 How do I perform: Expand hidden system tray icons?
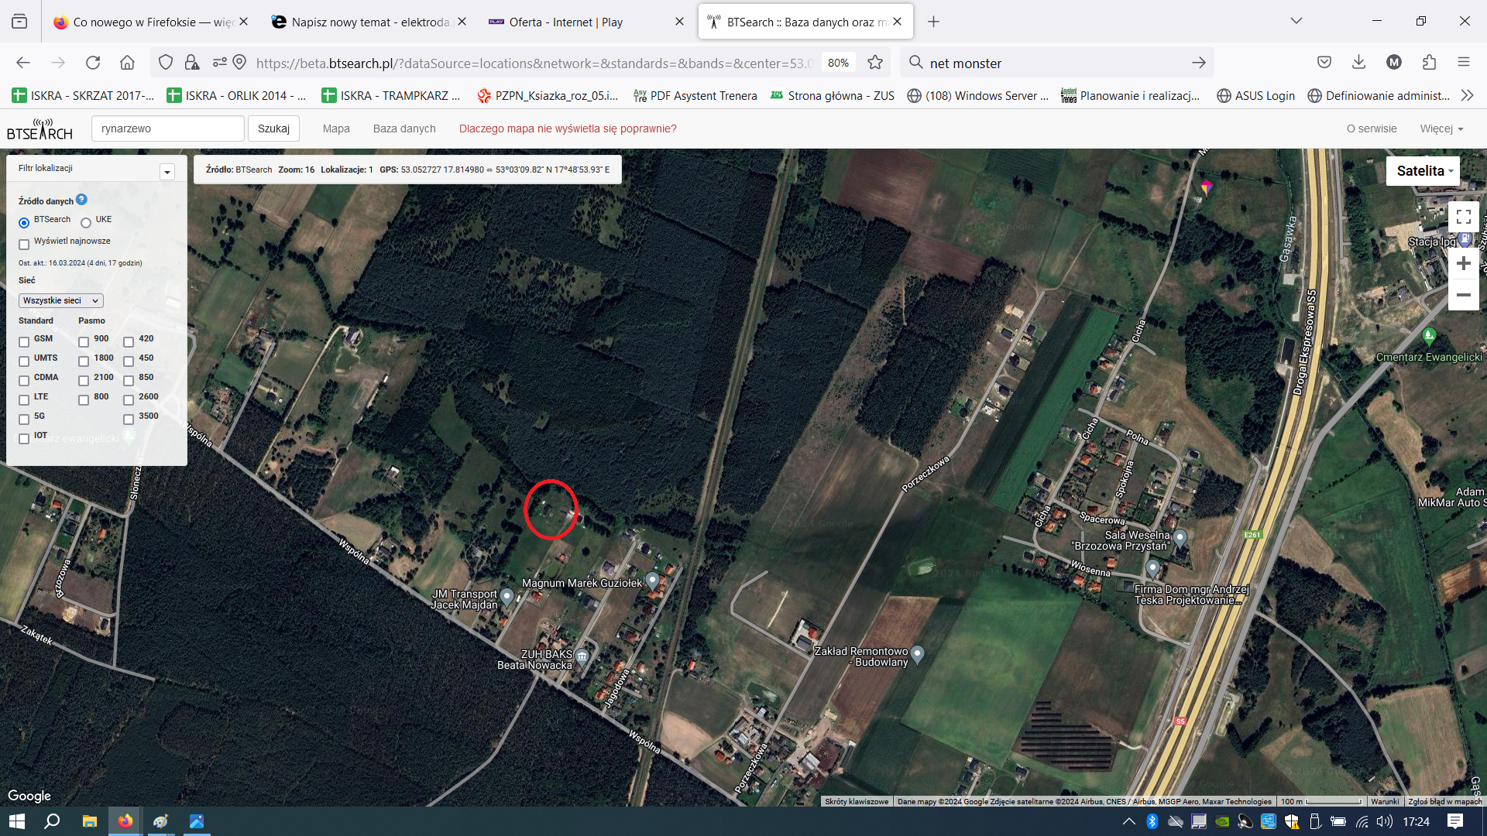pyautogui.click(x=1129, y=821)
